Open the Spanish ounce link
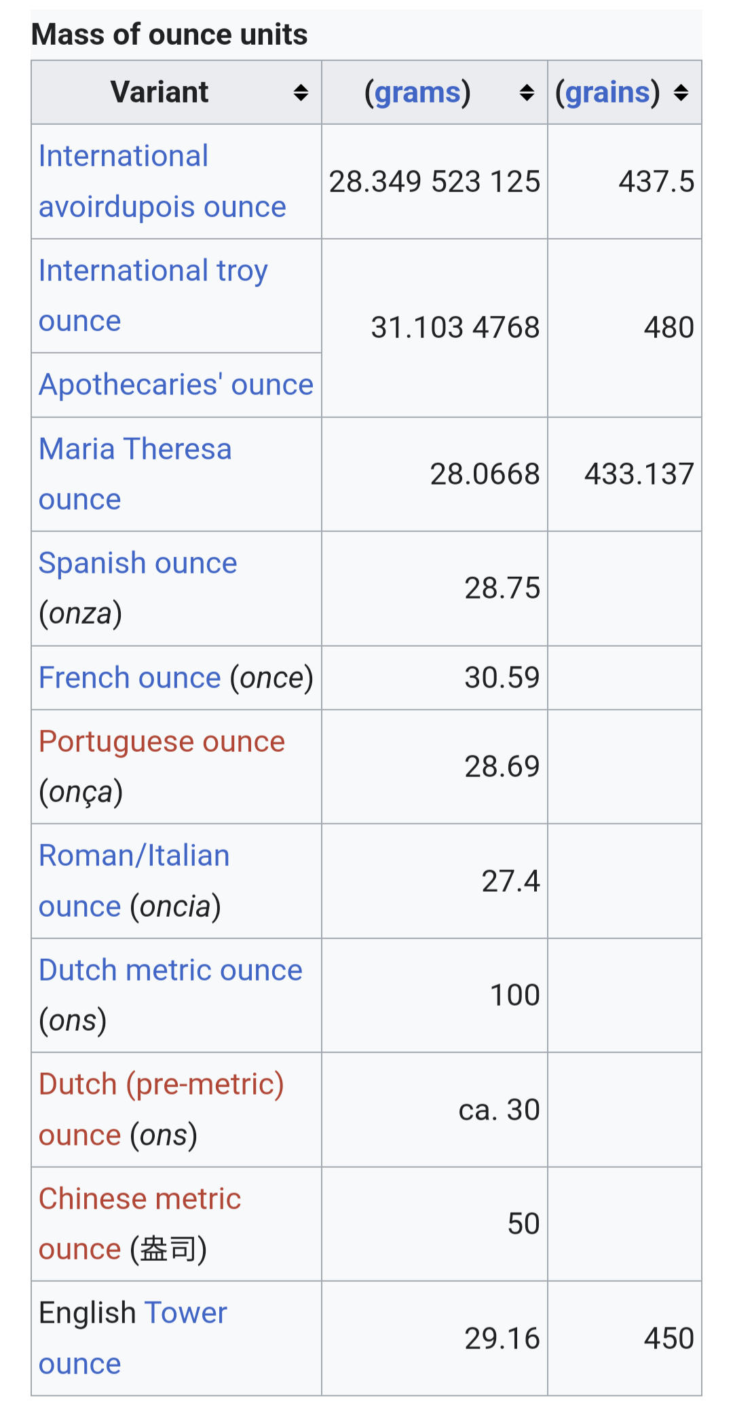Image resolution: width=733 pixels, height=1421 pixels. point(138,563)
